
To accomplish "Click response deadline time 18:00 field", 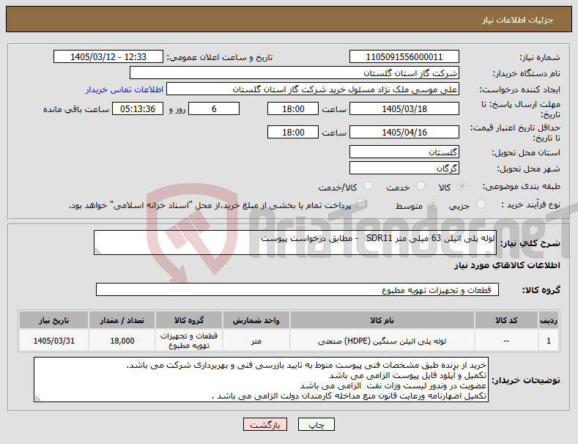I will point(293,108).
